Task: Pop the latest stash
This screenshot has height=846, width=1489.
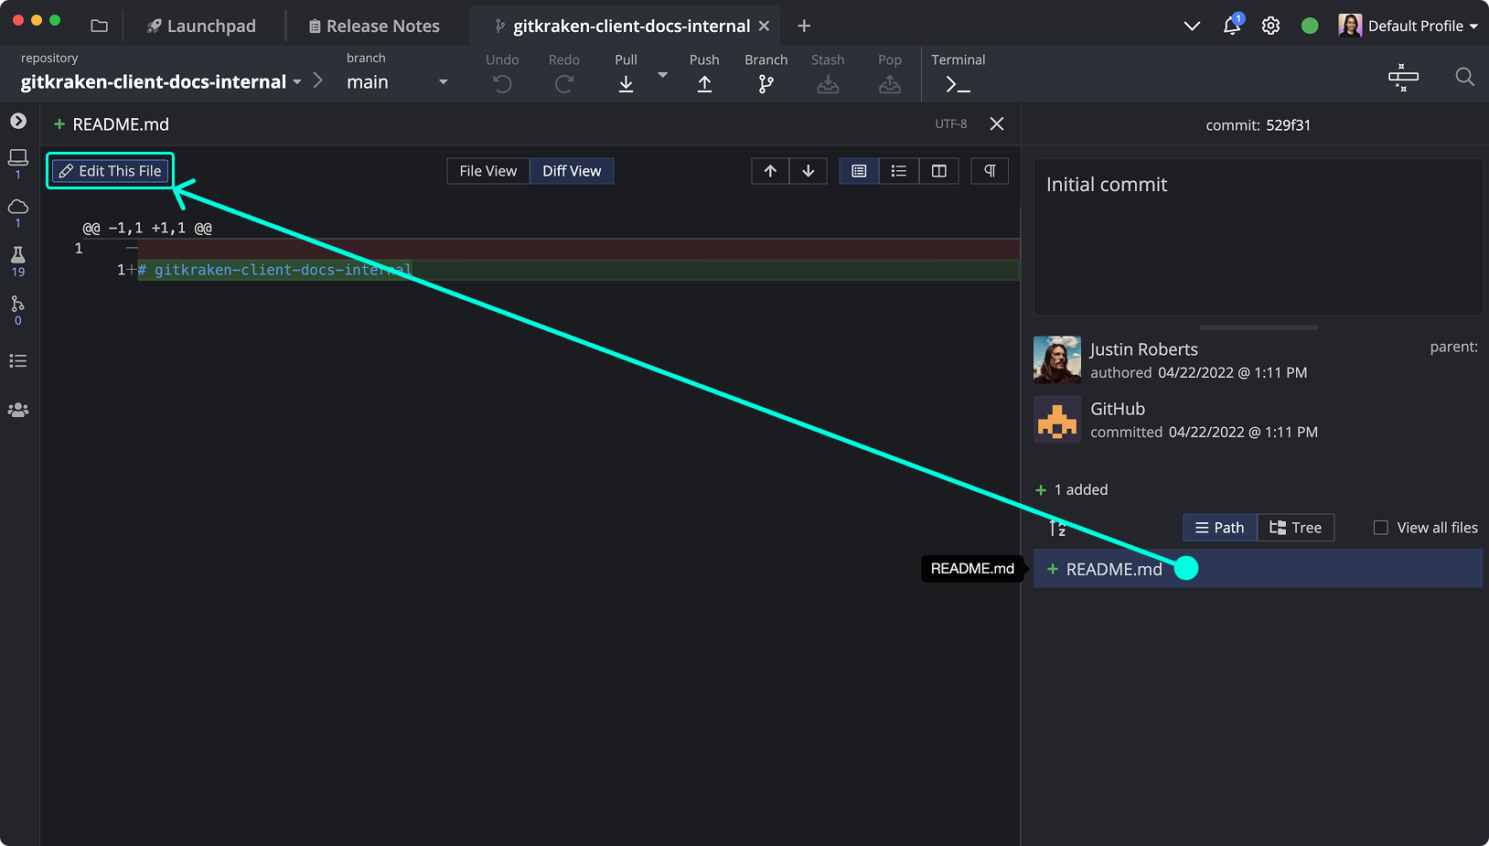Action: click(x=890, y=73)
